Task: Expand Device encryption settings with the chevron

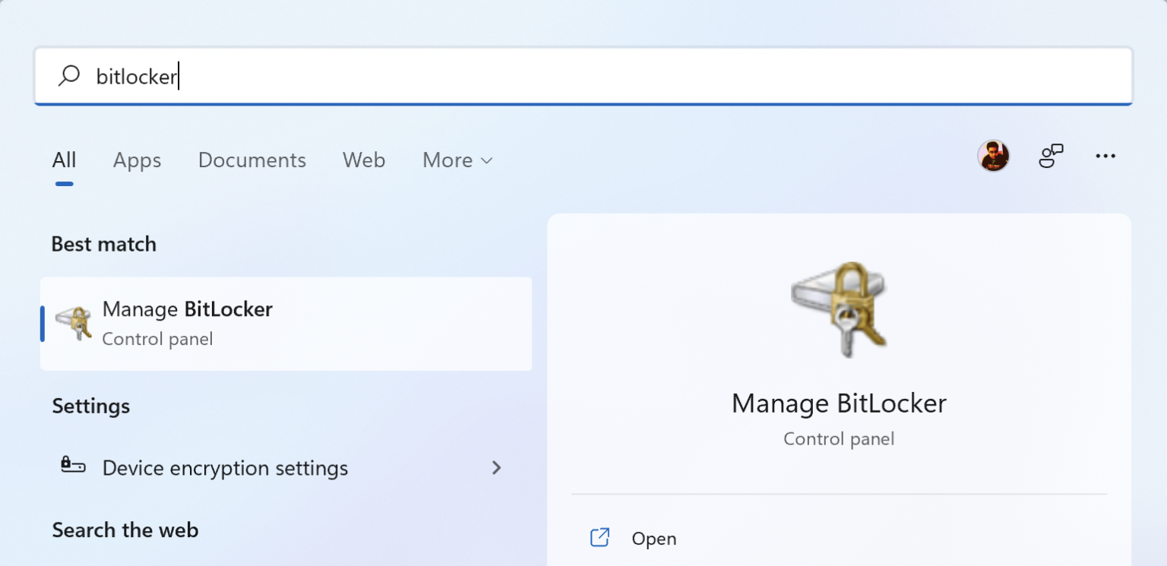Action: (496, 468)
